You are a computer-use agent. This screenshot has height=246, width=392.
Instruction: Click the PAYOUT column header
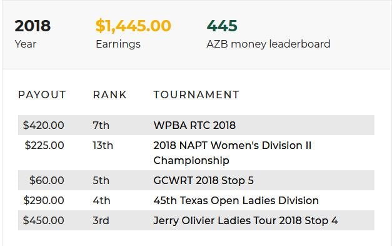[x=42, y=95]
